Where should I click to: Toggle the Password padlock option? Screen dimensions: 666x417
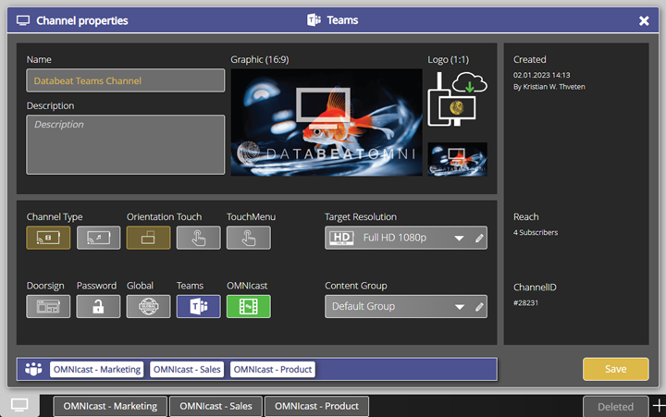99,306
